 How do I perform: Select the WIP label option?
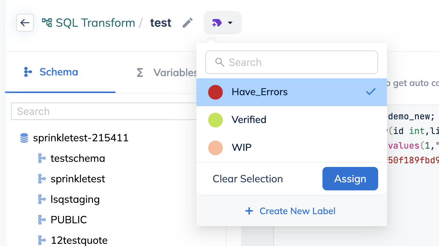291,148
